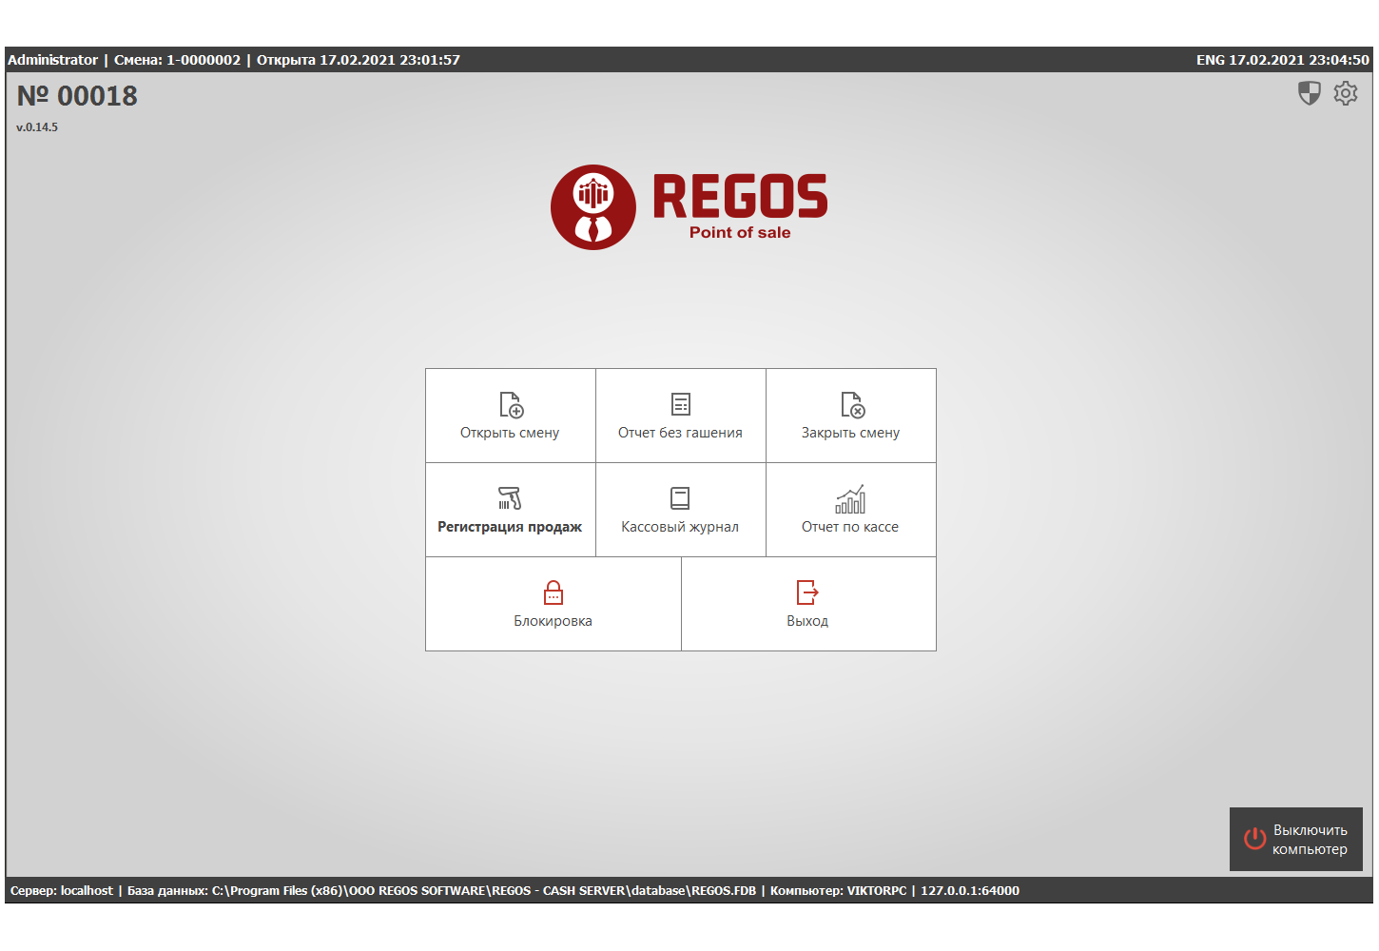Click the v.0.14.5 version label

(x=37, y=127)
